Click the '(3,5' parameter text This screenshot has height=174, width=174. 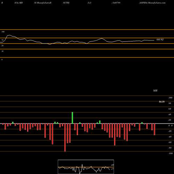pyautogui.click(x=89, y=3)
